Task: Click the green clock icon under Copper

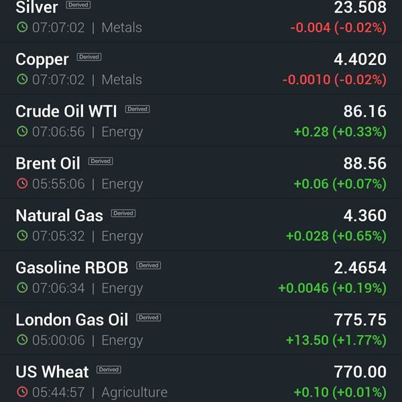Action: pyautogui.click(x=22, y=79)
